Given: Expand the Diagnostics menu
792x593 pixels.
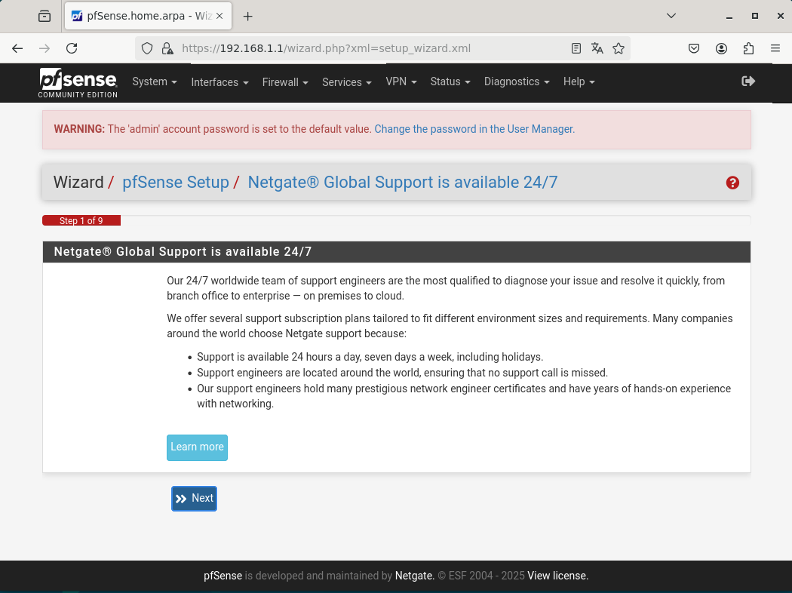Looking at the screenshot, I should tap(517, 81).
